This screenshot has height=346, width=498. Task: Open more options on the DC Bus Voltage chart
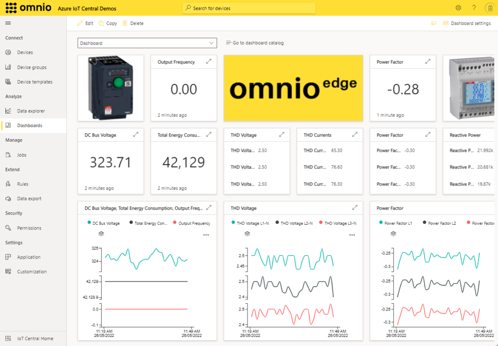click(x=206, y=234)
